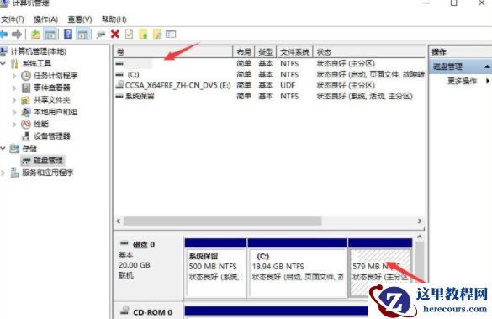Sort by the 文件系统 column header
The height and width of the screenshot is (319, 492).
294,52
